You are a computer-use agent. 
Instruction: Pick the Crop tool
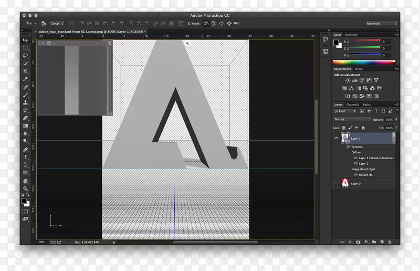pyautogui.click(x=25, y=71)
